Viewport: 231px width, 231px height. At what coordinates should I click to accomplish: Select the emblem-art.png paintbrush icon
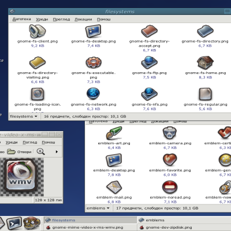tap(114, 133)
